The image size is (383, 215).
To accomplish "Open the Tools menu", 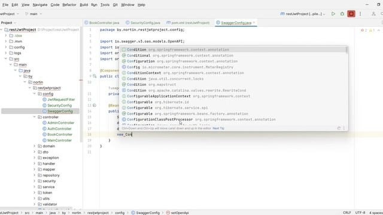I will click(105, 5).
